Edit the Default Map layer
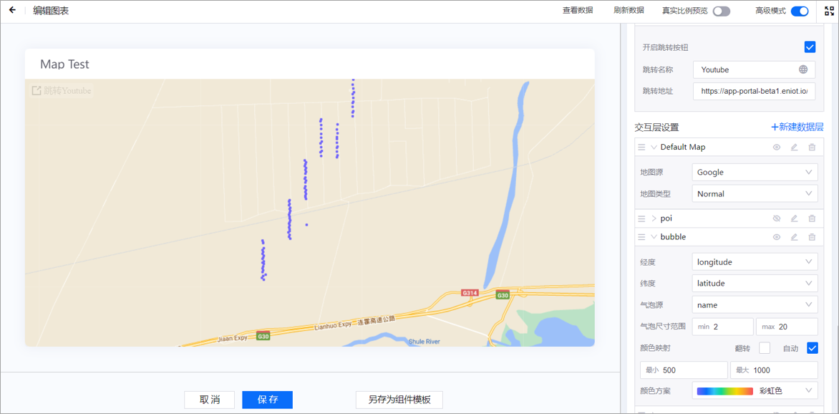This screenshot has width=839, height=414. coord(794,147)
